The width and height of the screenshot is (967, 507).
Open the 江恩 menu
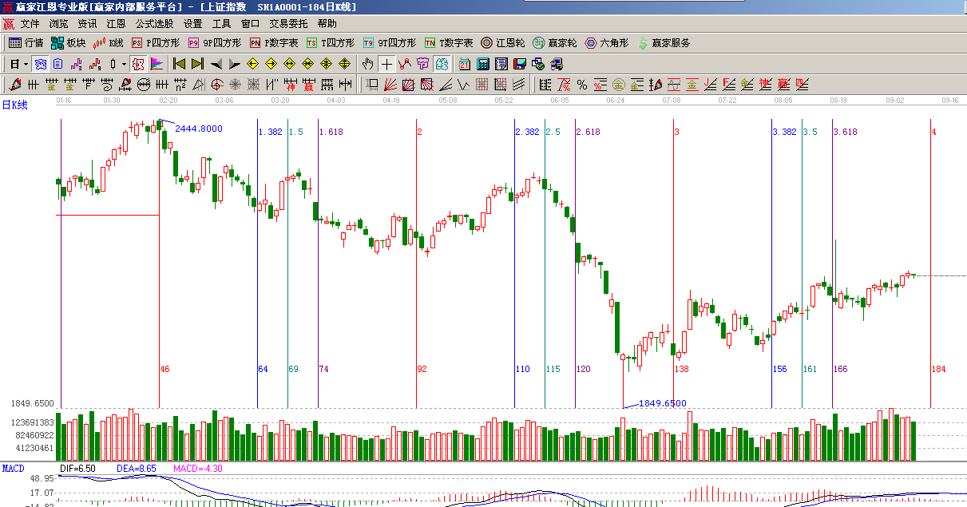(x=116, y=24)
